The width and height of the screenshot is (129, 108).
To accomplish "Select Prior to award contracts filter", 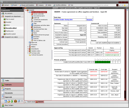I will (x=10, y=19).
